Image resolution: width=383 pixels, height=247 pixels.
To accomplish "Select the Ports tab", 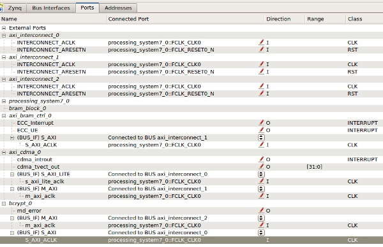I will 87,8.
